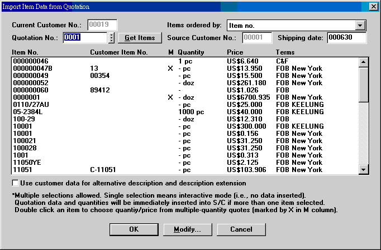Expand the Items ordered by dropdown
The height and width of the screenshot is (250, 381).
click(360, 26)
